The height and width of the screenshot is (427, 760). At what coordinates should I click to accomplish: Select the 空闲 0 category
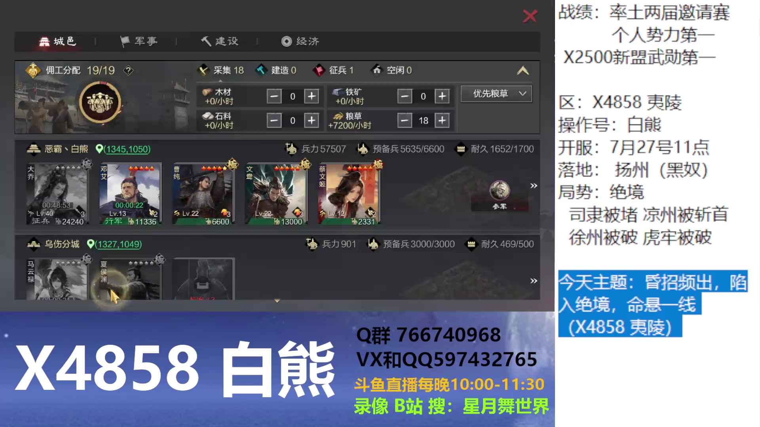click(x=392, y=70)
